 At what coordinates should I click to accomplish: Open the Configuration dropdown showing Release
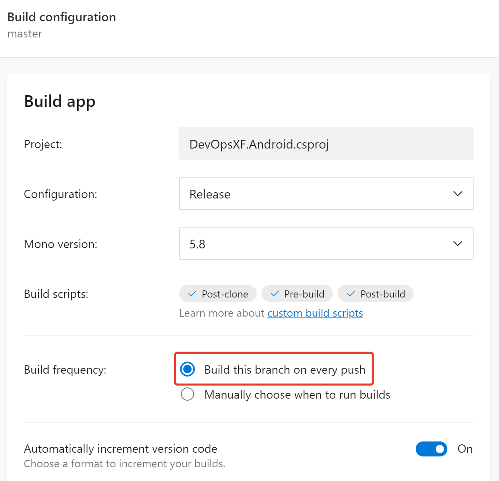click(326, 193)
